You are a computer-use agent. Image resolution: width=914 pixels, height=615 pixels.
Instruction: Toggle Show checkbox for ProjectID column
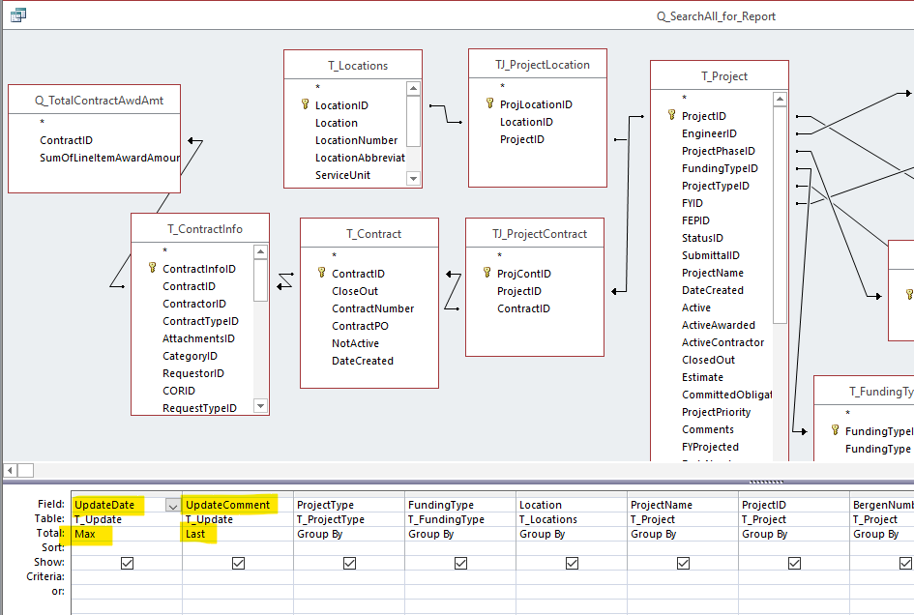click(x=794, y=563)
